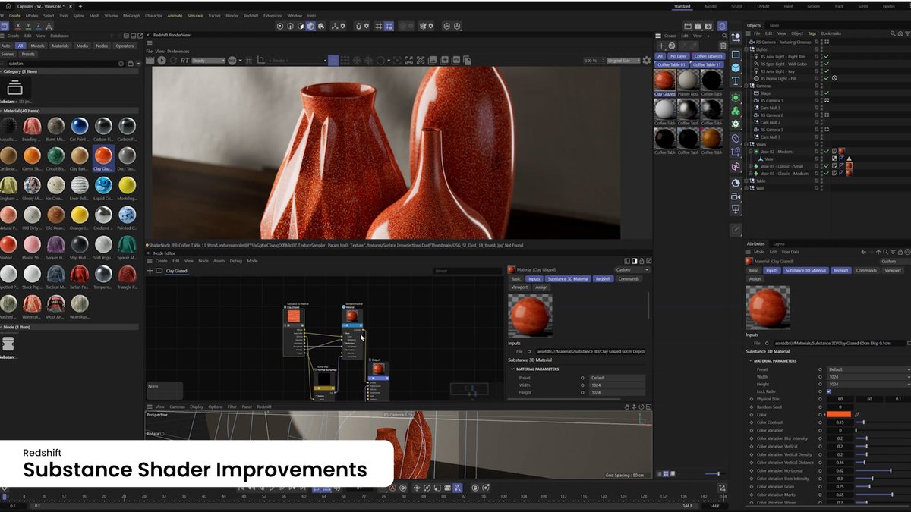Viewport: 911px width, 512px height.
Task: Open the Redshift menu in main menu bar
Action: tap(251, 15)
